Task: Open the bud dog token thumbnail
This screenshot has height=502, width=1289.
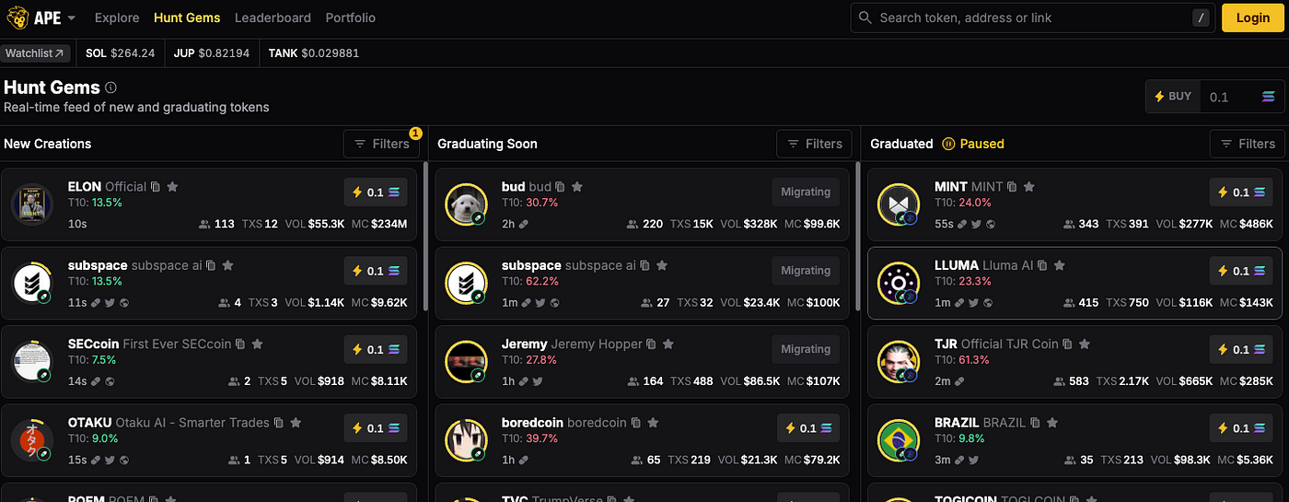Action: click(x=466, y=204)
